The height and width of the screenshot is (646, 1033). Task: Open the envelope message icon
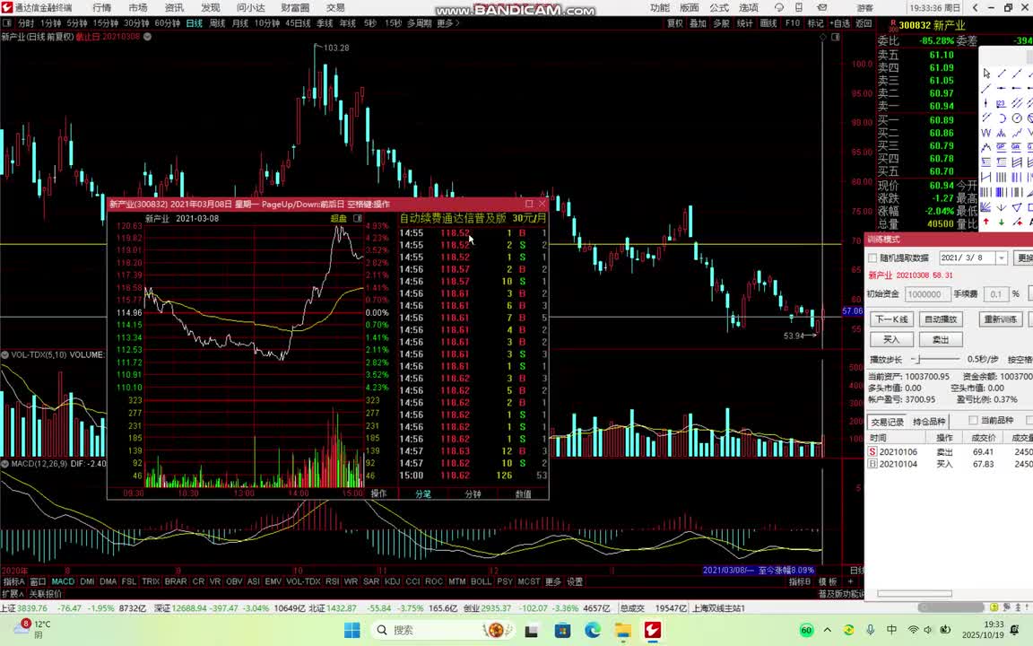pyautogui.click(x=822, y=8)
